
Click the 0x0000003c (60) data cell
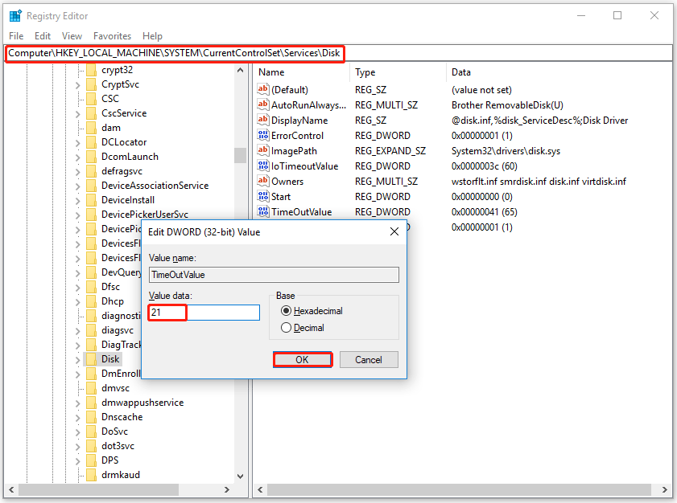pos(484,166)
